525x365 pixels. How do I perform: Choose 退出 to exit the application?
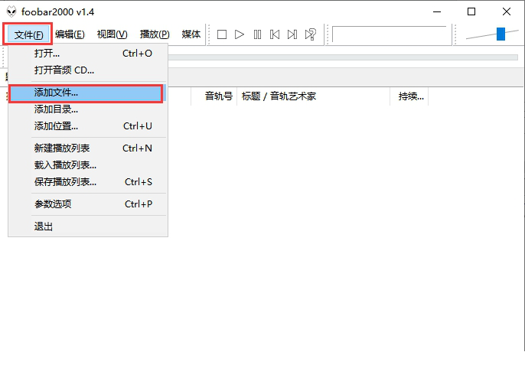88,226
